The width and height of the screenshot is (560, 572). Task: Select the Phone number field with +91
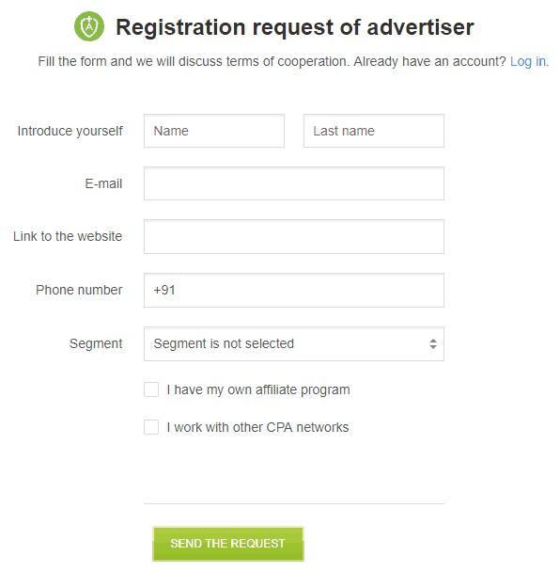click(294, 291)
